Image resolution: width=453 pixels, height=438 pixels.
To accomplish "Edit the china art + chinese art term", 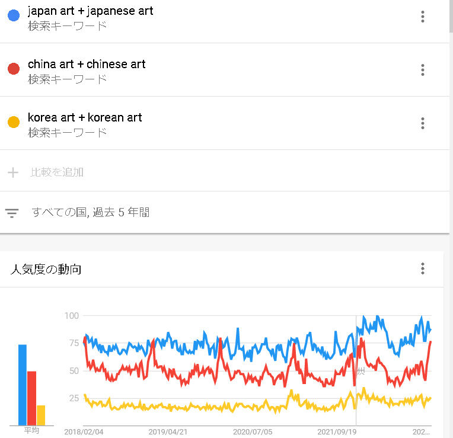I will click(x=87, y=65).
